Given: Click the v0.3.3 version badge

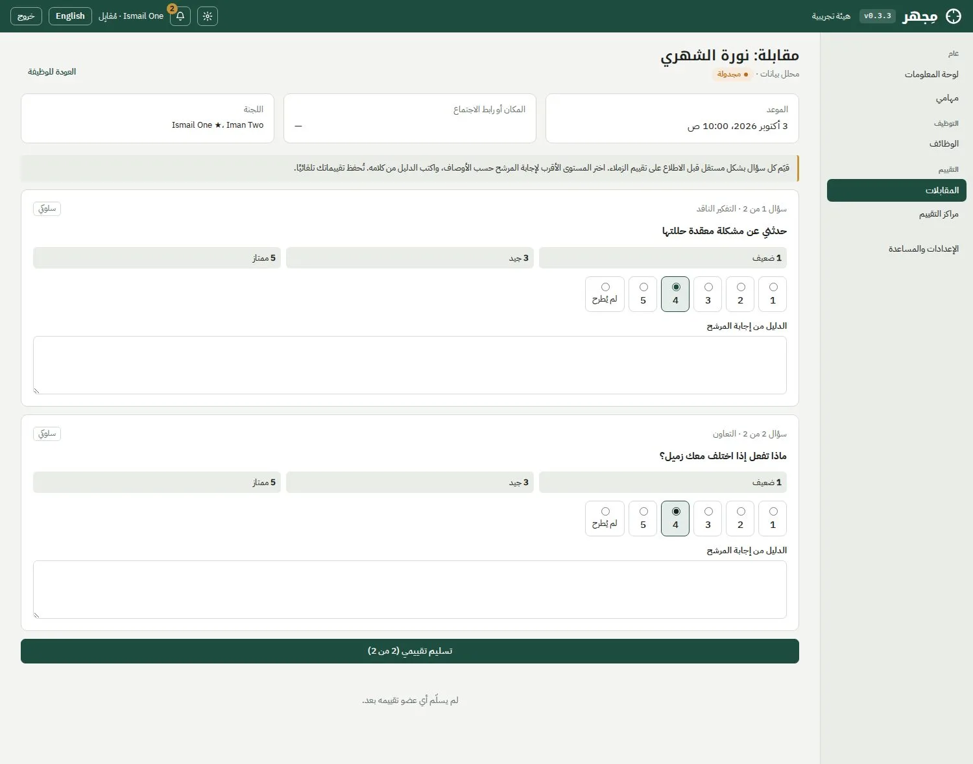Looking at the screenshot, I should [x=878, y=16].
